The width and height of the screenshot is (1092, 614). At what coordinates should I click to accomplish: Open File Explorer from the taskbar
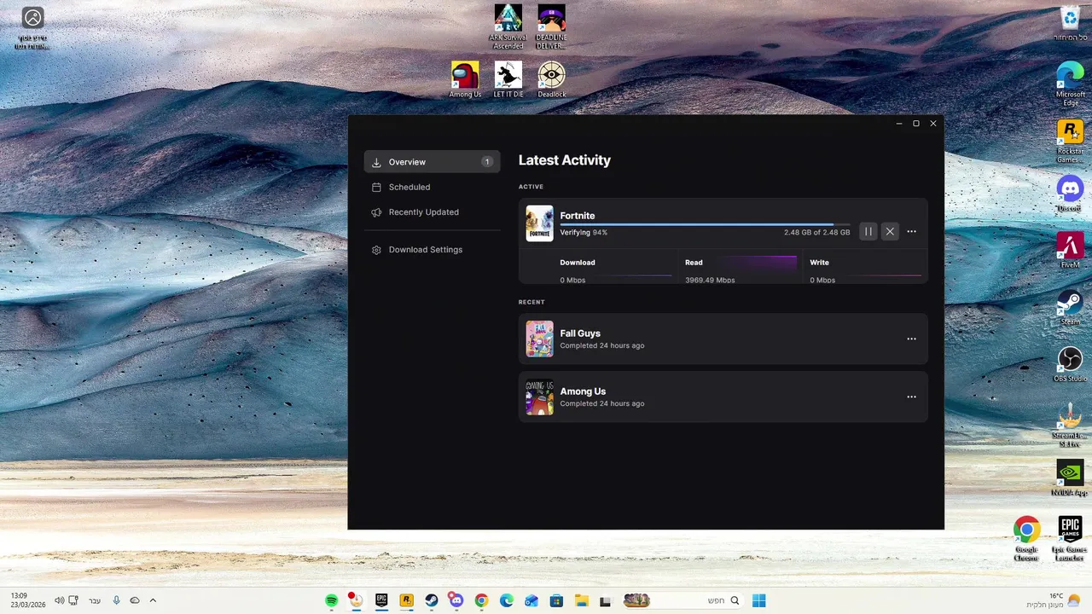[581, 600]
